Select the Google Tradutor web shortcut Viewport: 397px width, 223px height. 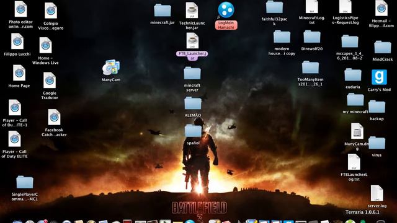(x=50, y=80)
